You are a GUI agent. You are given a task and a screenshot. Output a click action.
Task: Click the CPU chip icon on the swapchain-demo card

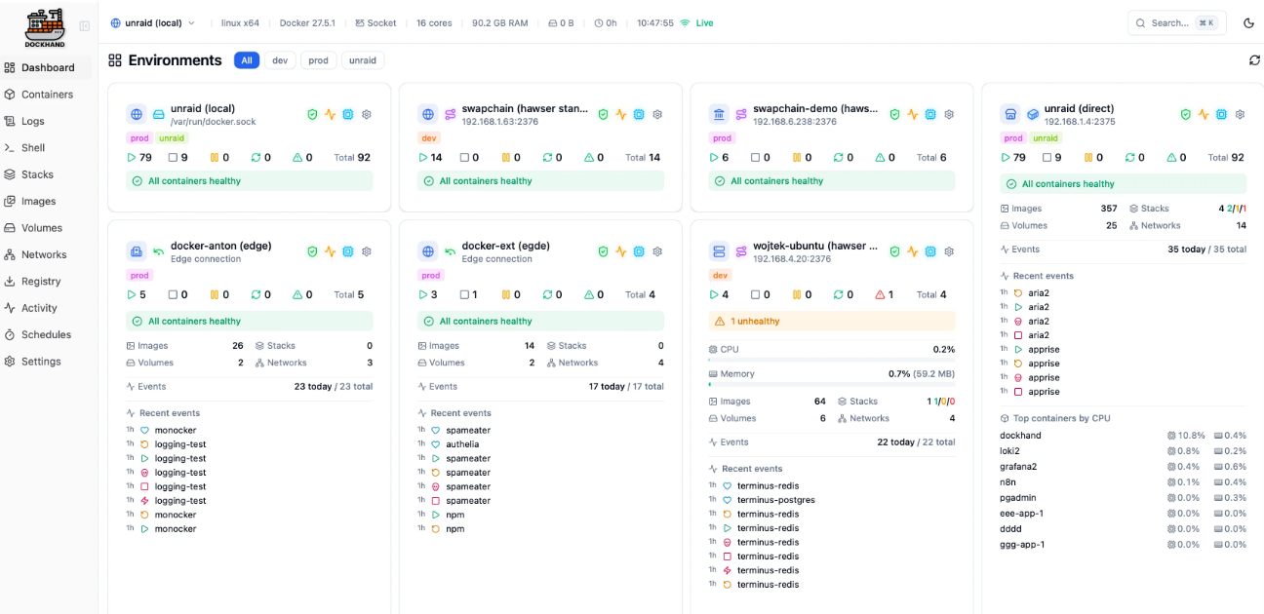(930, 114)
